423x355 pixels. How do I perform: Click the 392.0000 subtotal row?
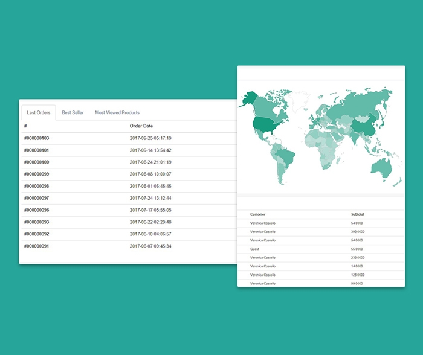[x=358, y=232]
